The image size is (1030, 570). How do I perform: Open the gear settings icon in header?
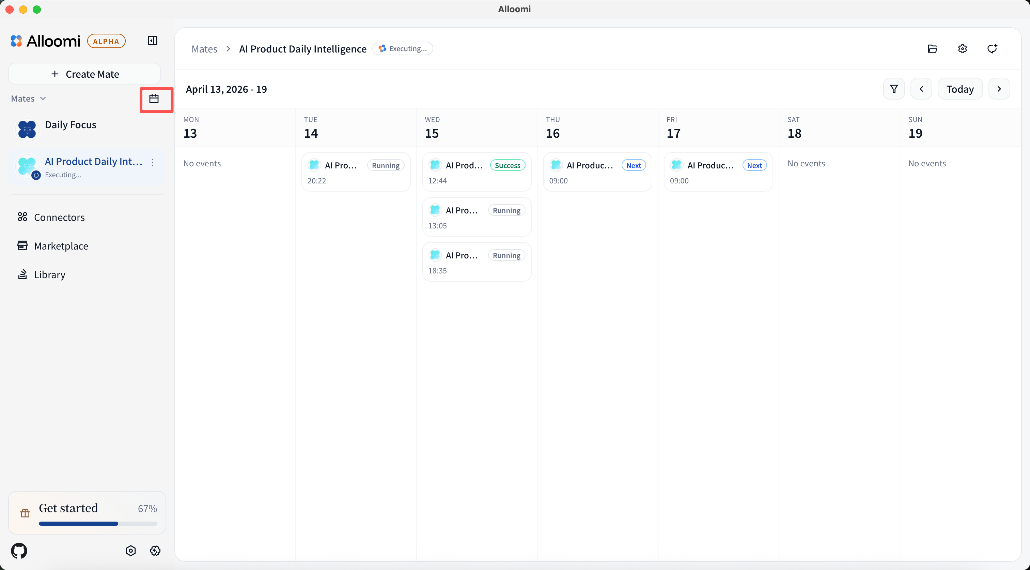tap(962, 48)
